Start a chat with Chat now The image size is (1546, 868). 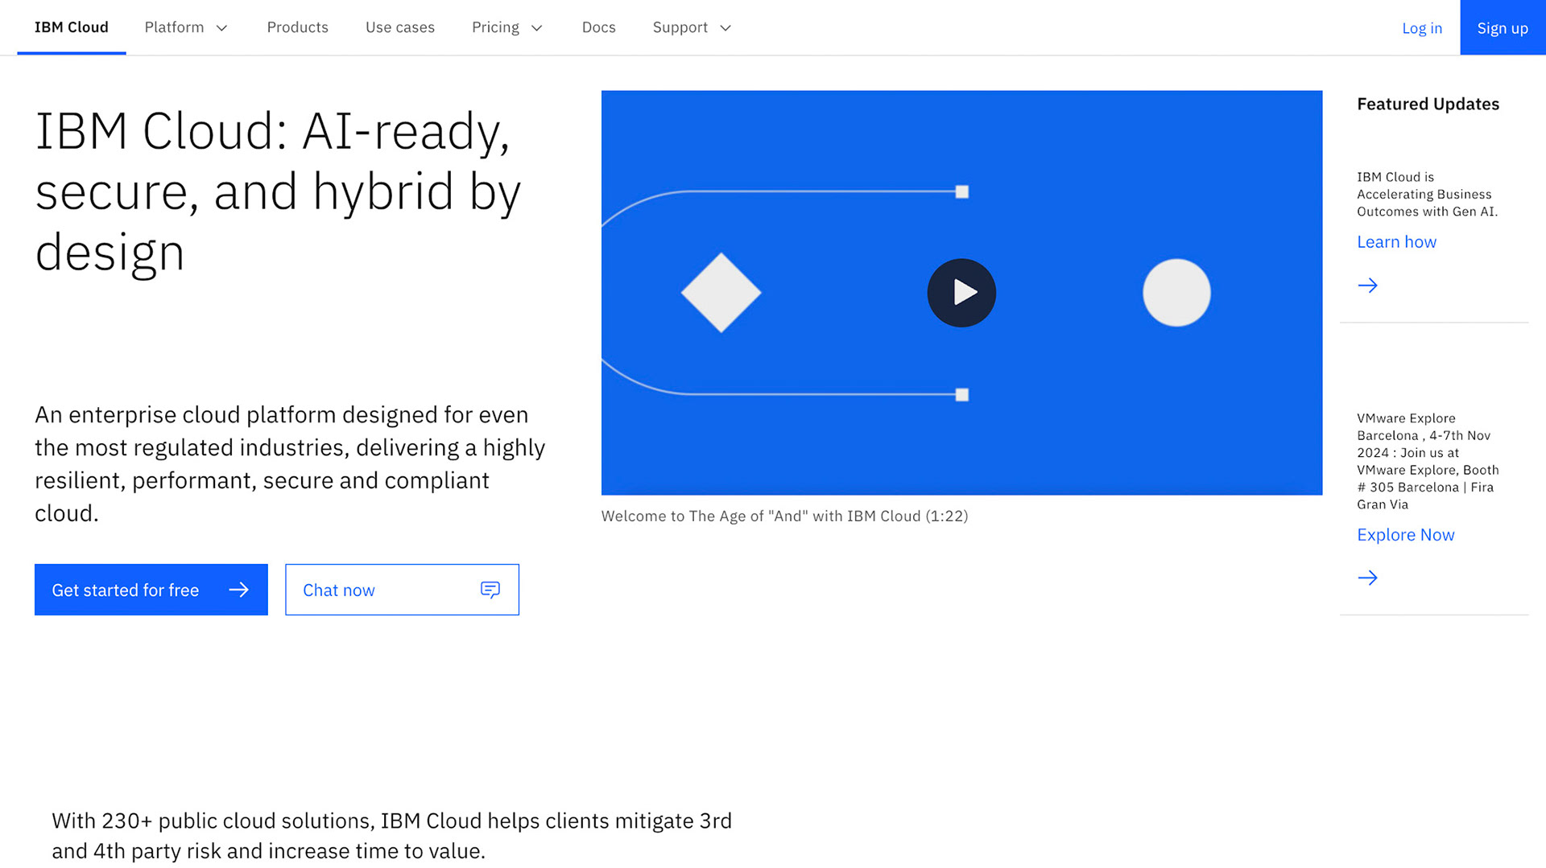(402, 590)
